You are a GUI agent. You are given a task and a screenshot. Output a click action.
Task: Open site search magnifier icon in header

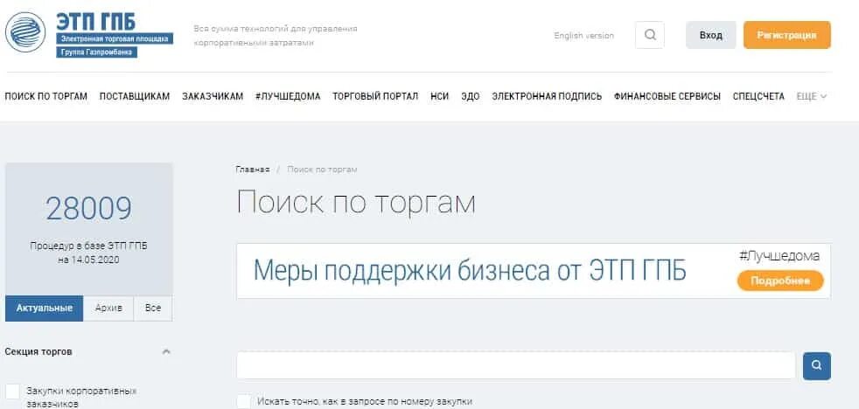650,35
